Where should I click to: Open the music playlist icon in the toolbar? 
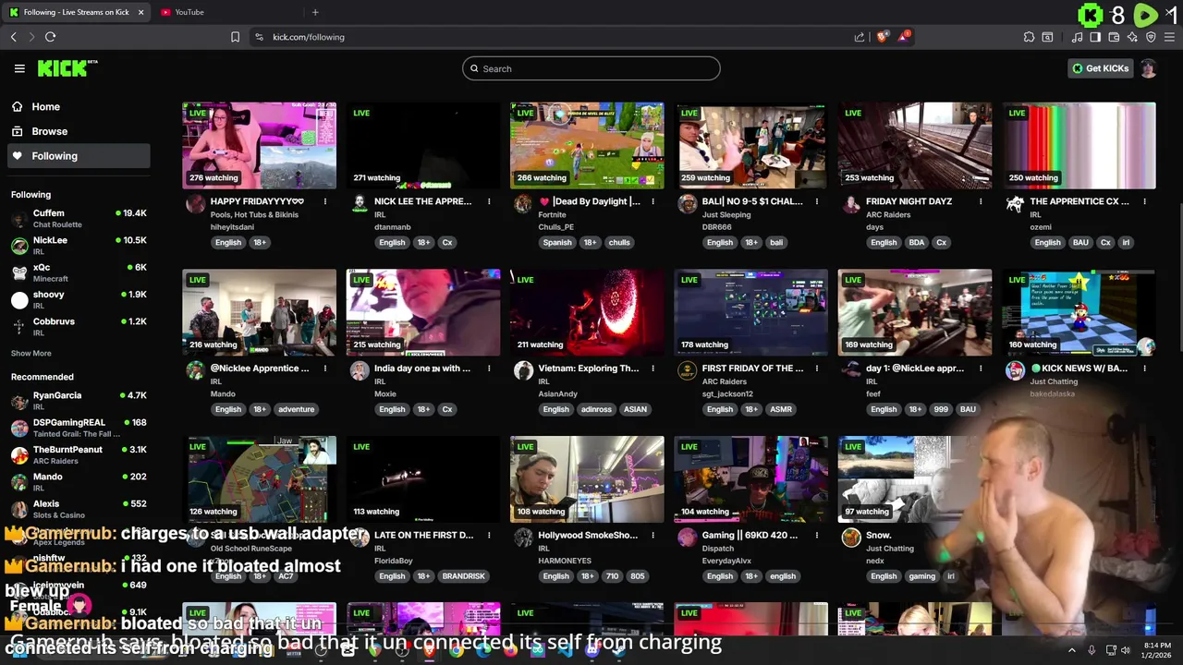[x=1077, y=37]
